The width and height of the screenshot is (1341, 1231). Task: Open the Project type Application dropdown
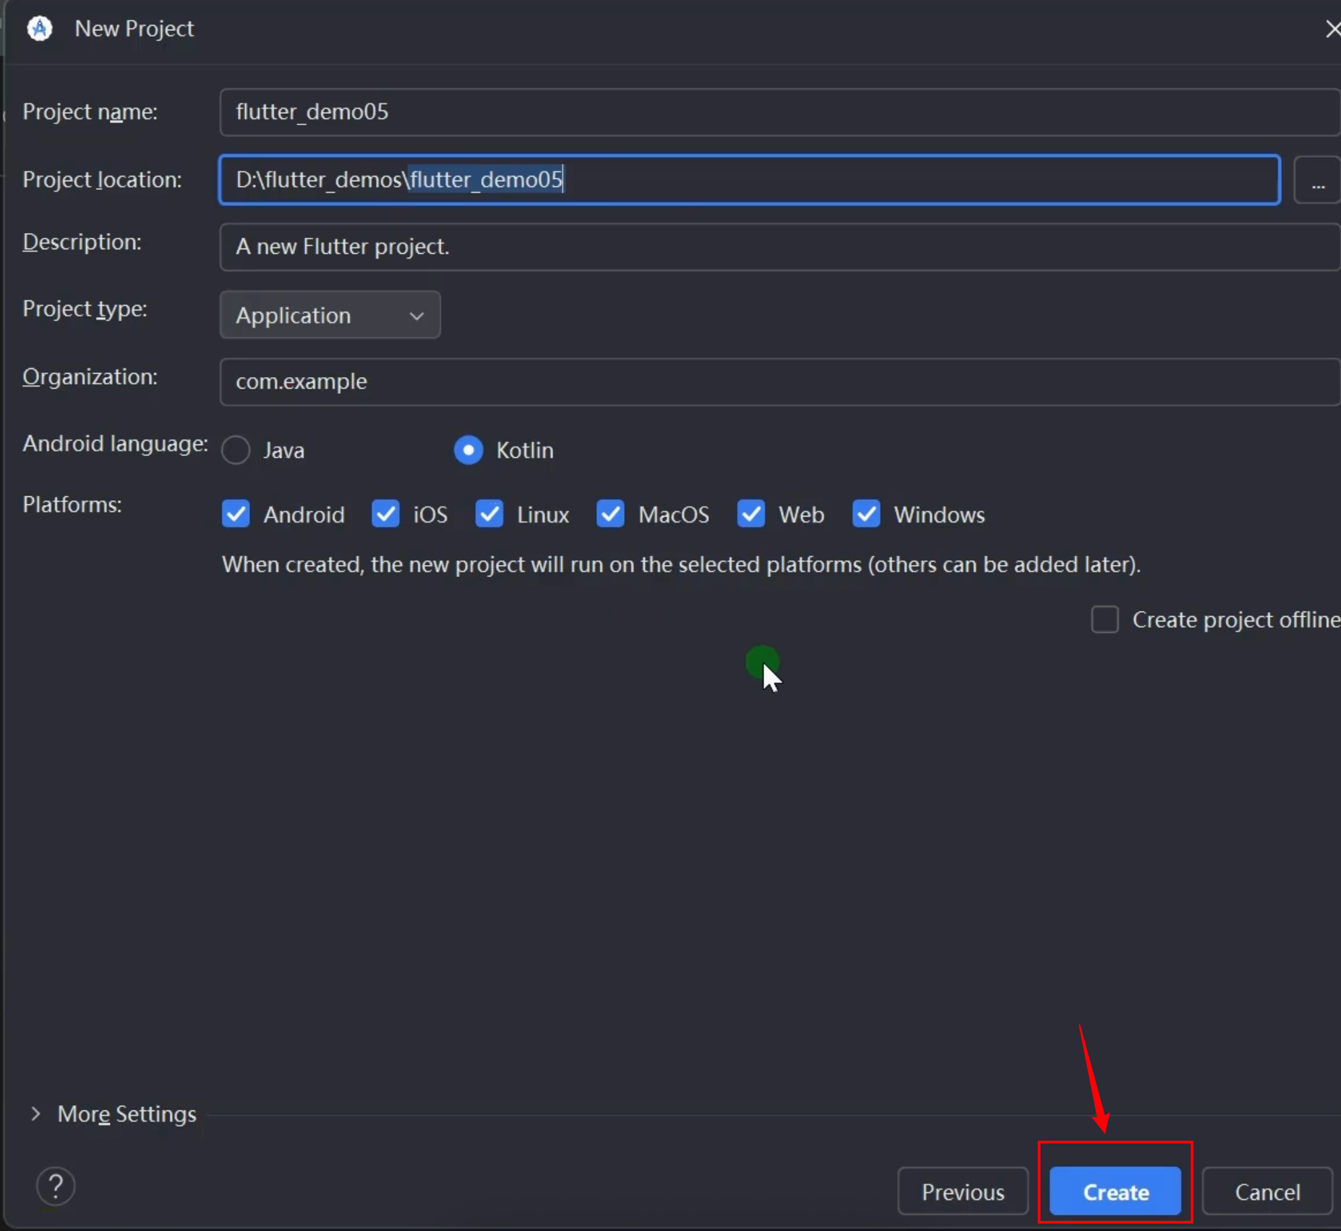tap(330, 315)
